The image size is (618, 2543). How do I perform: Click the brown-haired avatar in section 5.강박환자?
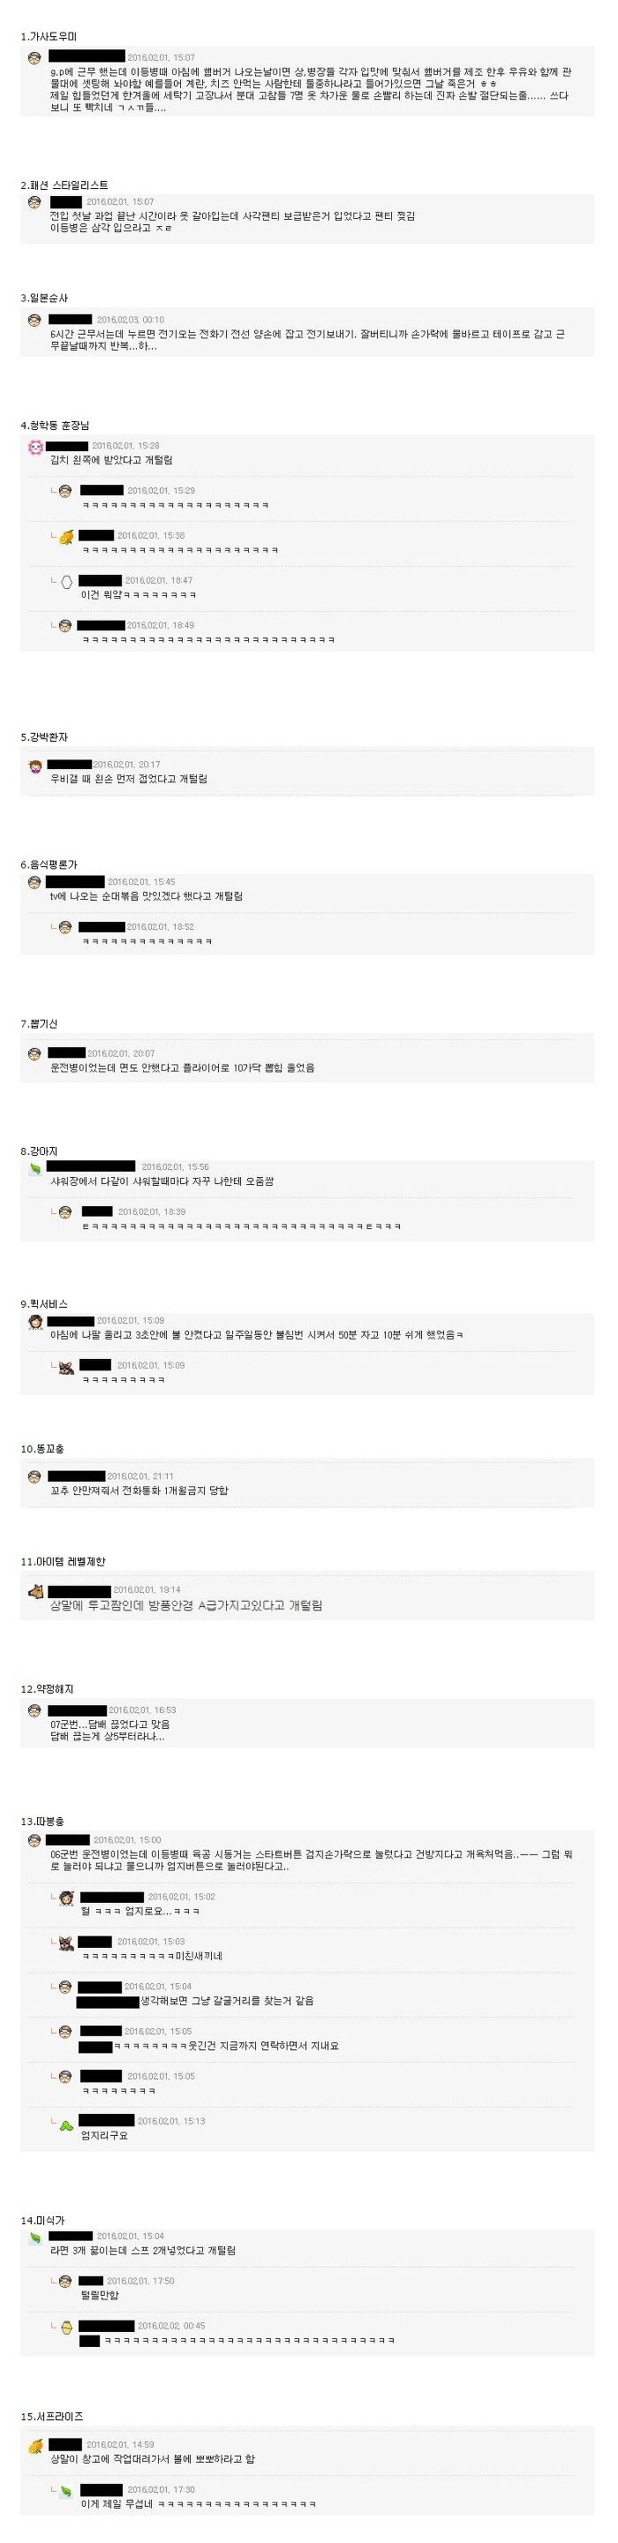tap(35, 766)
